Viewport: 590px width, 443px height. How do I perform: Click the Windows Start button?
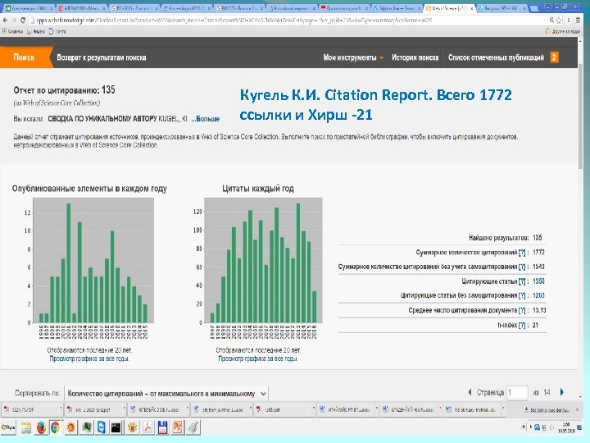coord(8,427)
